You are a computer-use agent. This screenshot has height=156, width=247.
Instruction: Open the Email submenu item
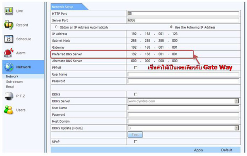point(10,87)
